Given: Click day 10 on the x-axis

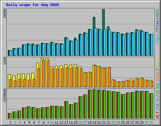Looking at the screenshot, I should click(52, 123).
